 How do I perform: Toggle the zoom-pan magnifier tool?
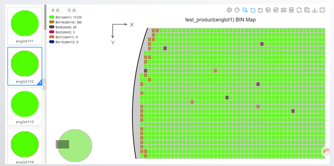245,10
